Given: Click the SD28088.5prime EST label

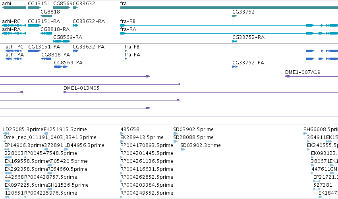Looking at the screenshot, I should pyautogui.click(x=193, y=137).
